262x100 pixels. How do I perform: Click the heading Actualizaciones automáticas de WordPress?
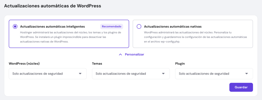point(52,6)
